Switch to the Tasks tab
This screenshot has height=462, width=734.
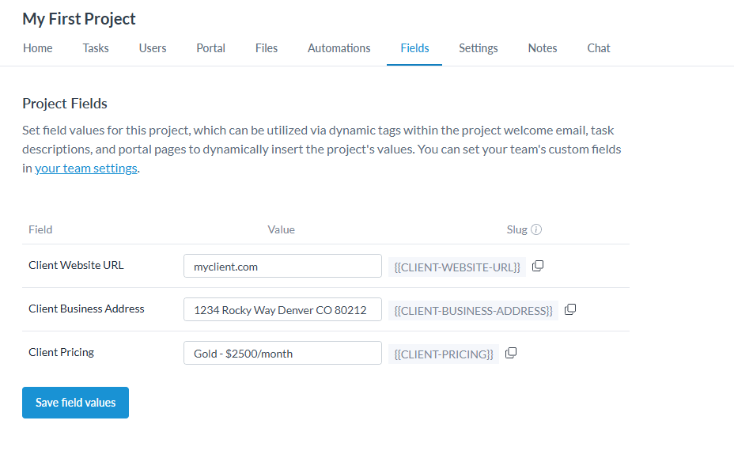(96, 48)
